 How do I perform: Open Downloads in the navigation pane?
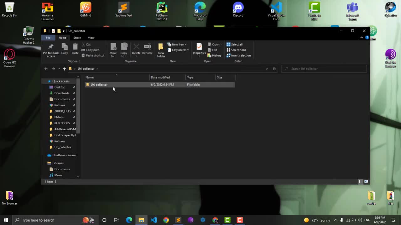point(62,93)
